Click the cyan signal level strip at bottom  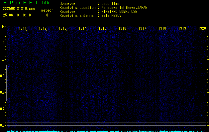tap(106, 131)
